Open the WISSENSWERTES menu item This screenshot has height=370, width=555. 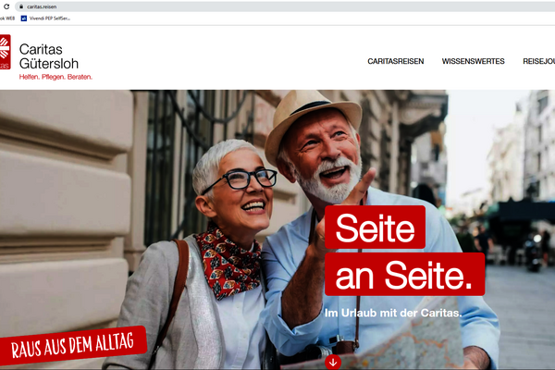coord(473,61)
